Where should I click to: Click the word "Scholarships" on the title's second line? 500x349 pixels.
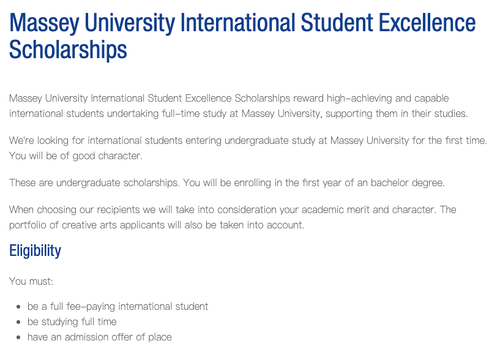coord(68,50)
